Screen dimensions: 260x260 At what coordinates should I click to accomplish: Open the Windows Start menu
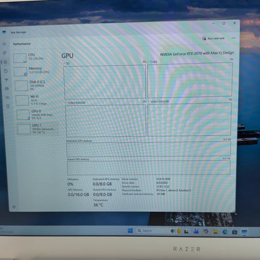tap(130, 231)
